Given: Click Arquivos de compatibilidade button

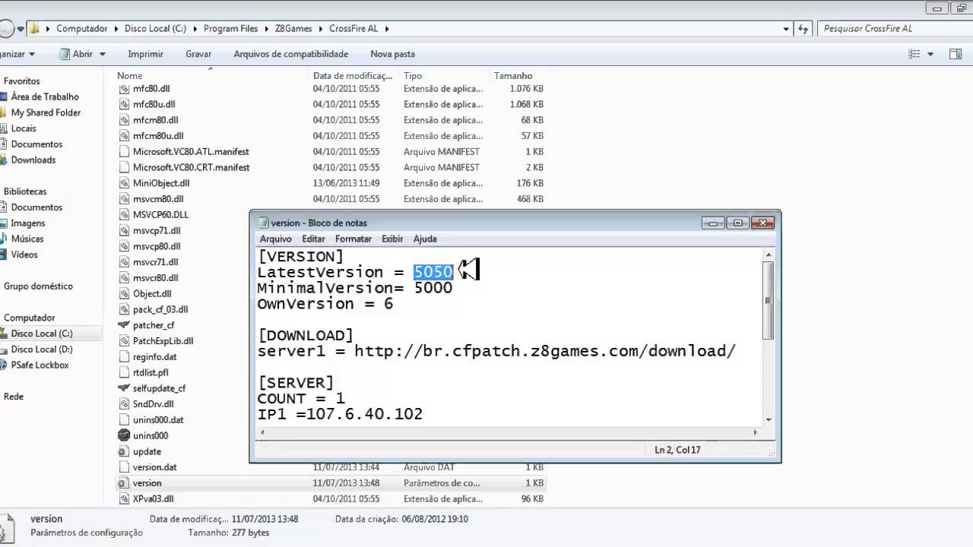Looking at the screenshot, I should pyautogui.click(x=291, y=54).
